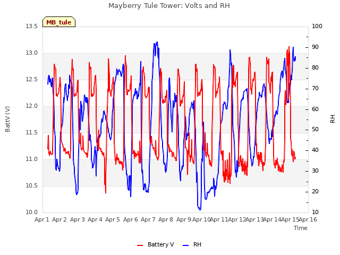The width and height of the screenshot is (340, 255).
Task: Click the 'Time' axis title
Action: (x=301, y=228)
